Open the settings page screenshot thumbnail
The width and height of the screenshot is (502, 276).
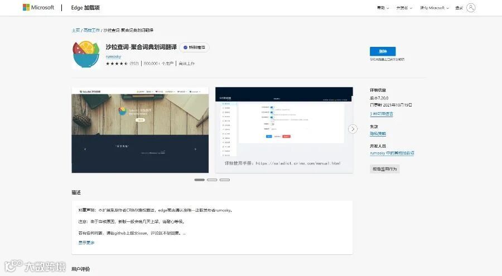point(284,130)
